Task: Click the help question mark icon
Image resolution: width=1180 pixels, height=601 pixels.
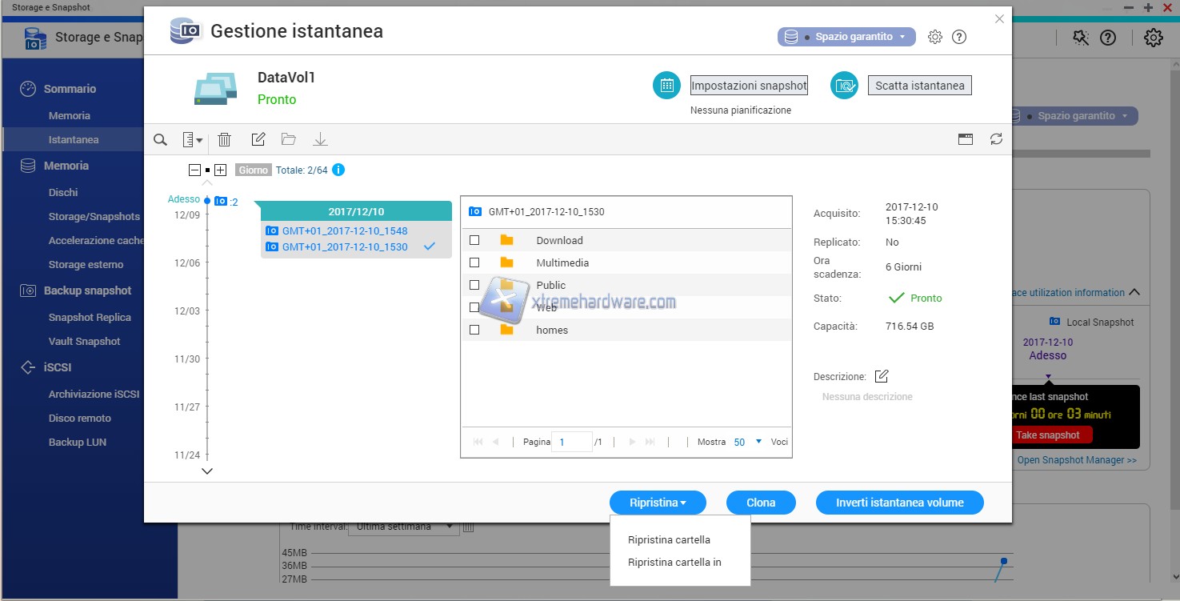Action: (x=959, y=37)
